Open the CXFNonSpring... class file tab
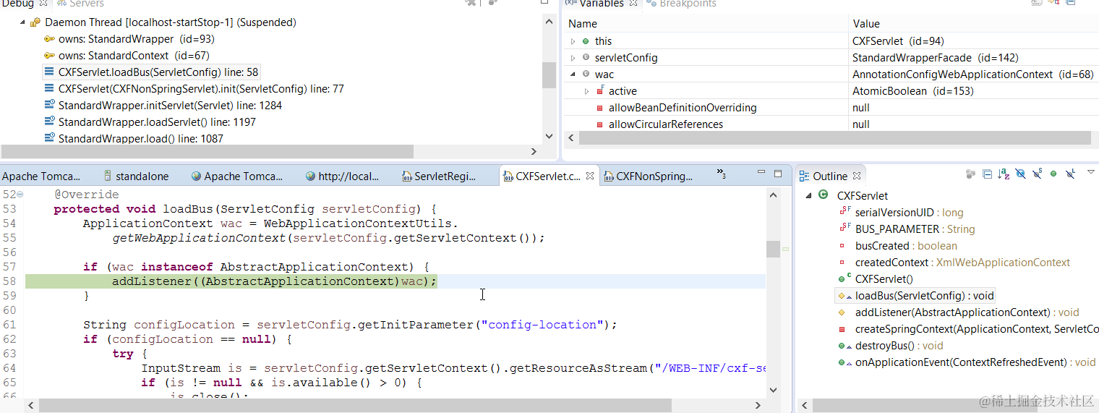This screenshot has width=1099, height=413. pyautogui.click(x=648, y=176)
